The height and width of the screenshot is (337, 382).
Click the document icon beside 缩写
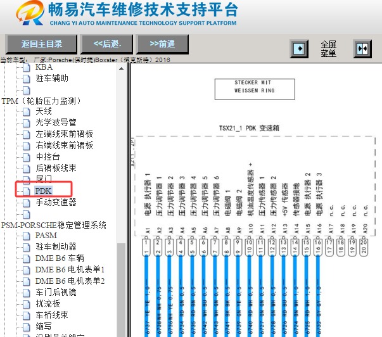(x=27, y=326)
